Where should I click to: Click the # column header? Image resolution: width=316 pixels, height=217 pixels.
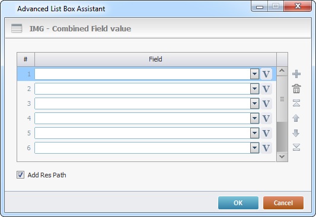pyautogui.click(x=25, y=59)
